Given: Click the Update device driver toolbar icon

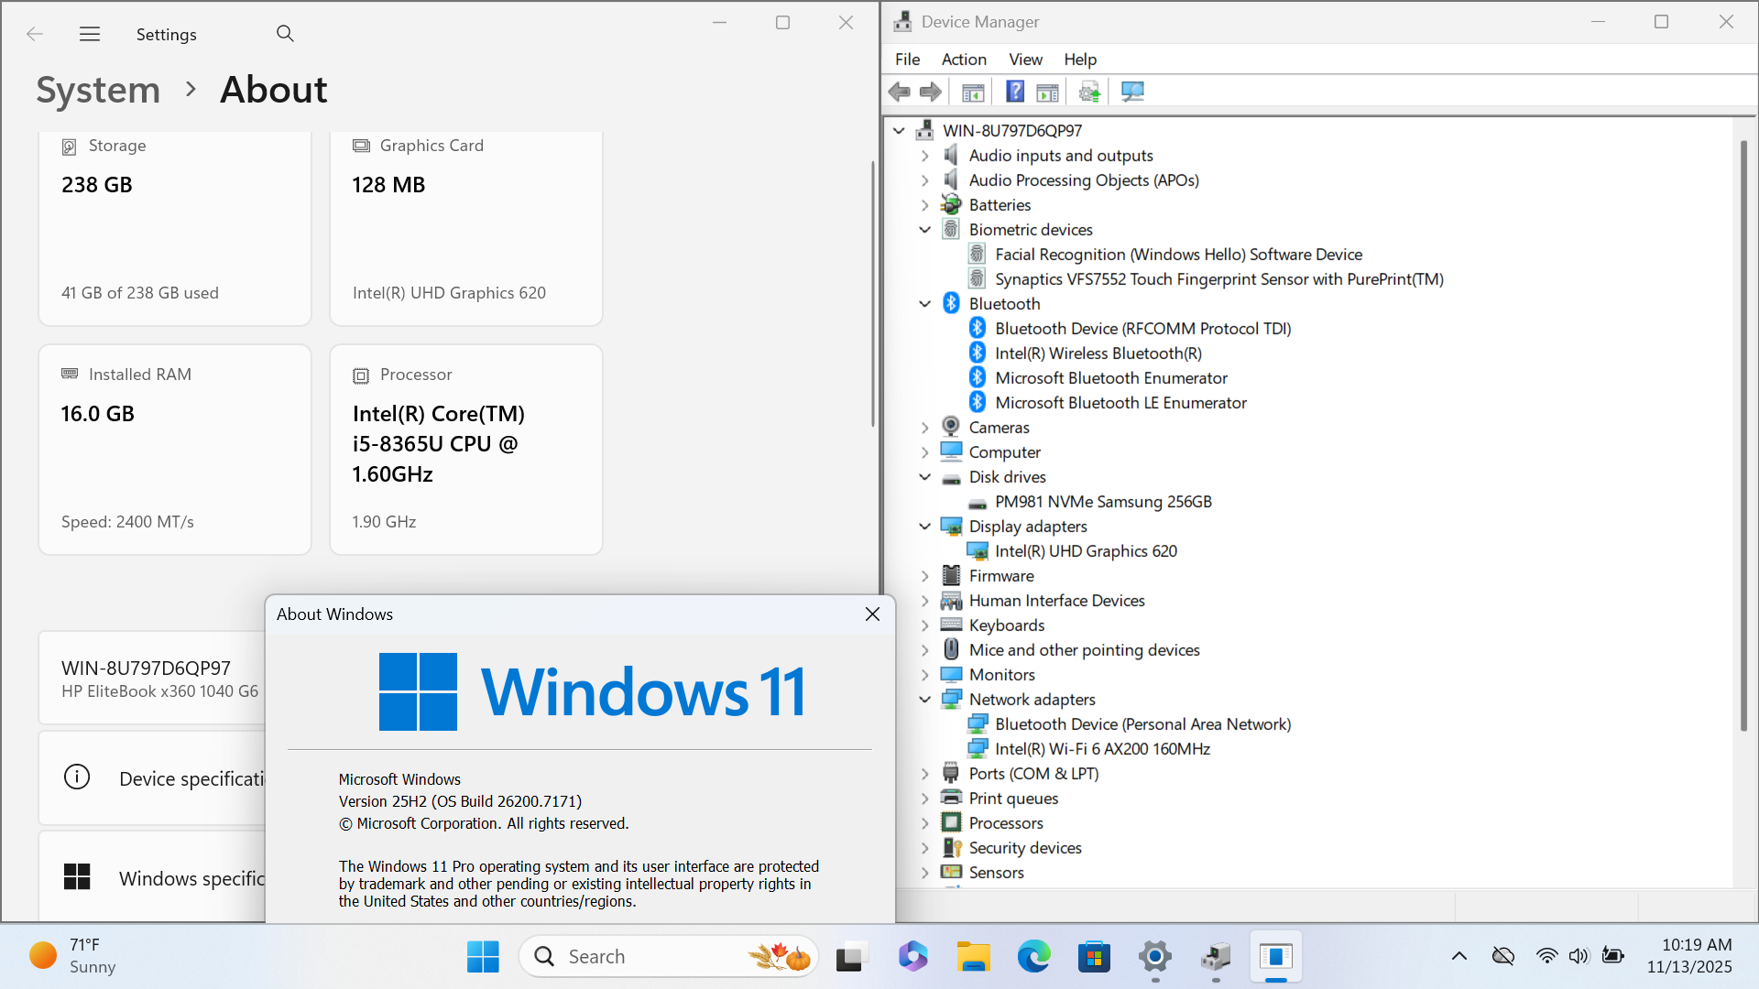Looking at the screenshot, I should (x=1089, y=92).
